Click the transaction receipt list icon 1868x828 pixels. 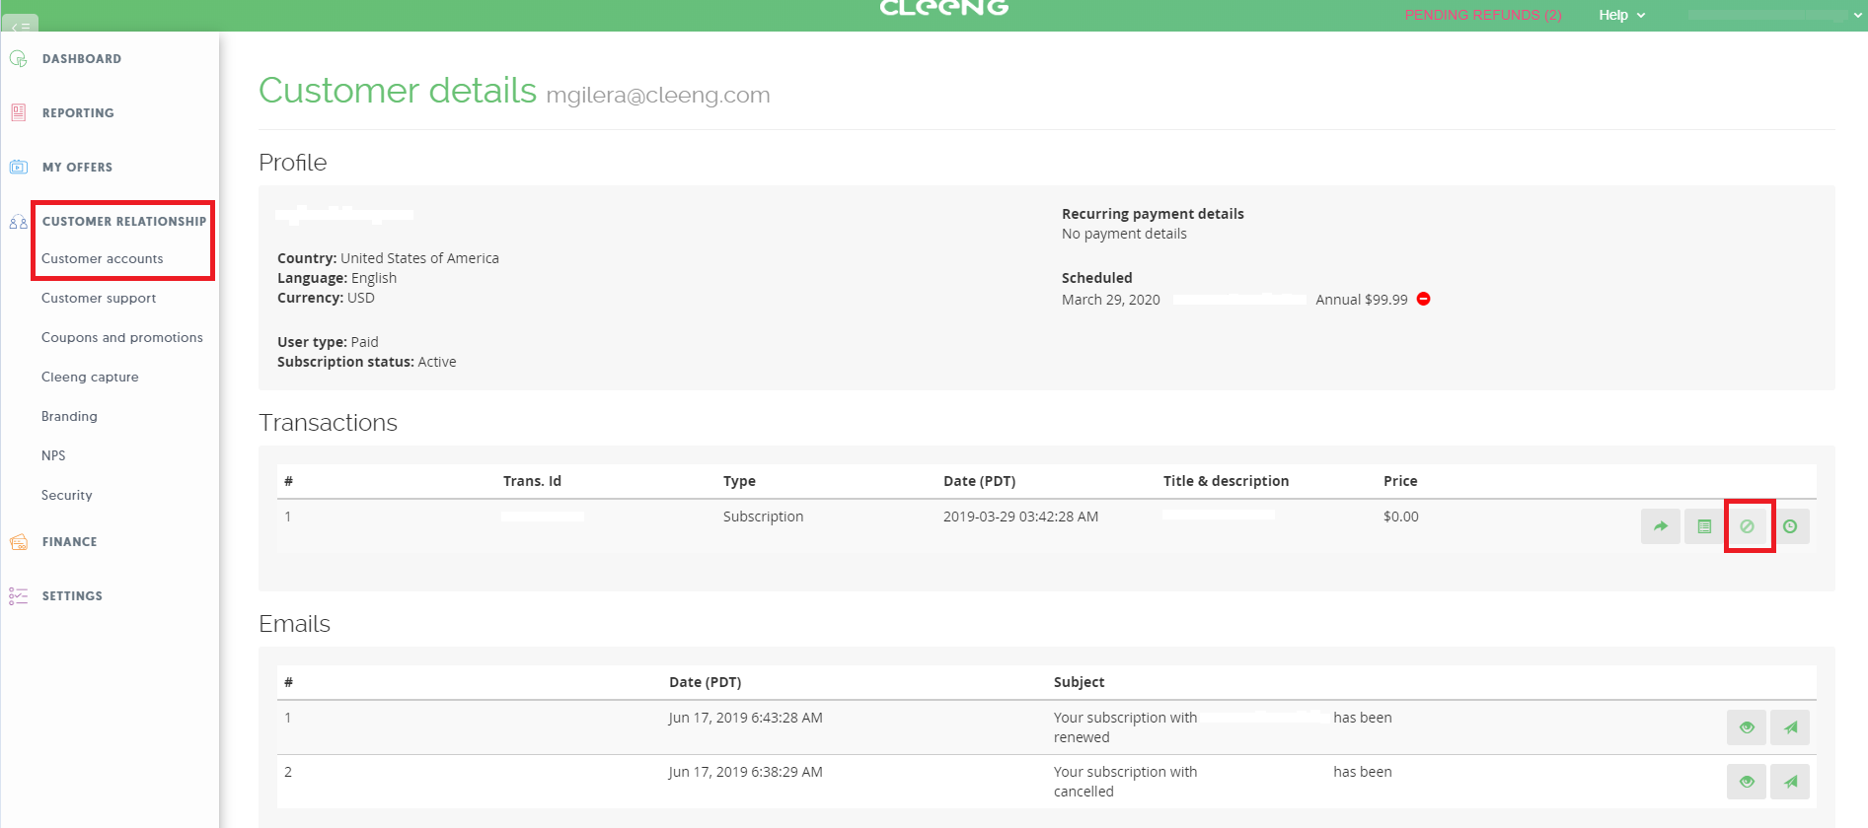(1704, 526)
